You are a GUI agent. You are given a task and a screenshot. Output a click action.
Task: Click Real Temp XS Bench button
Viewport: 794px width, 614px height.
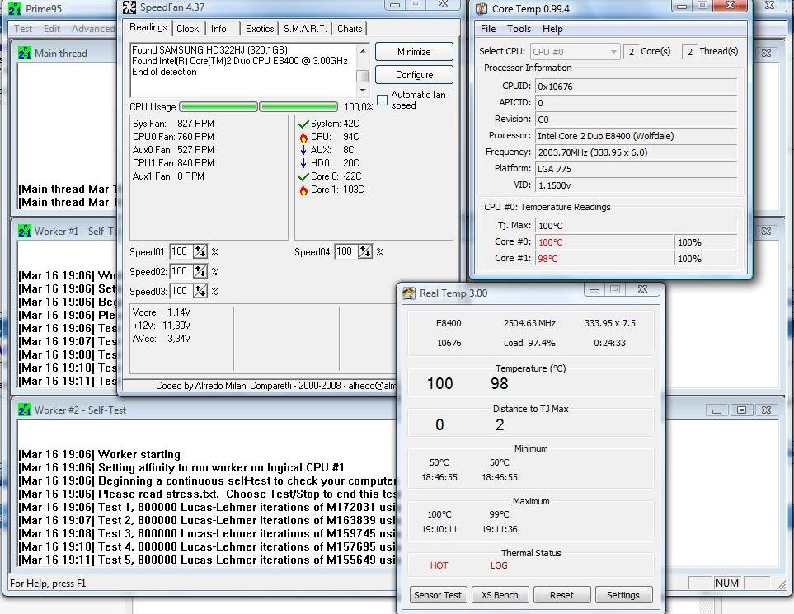click(500, 595)
